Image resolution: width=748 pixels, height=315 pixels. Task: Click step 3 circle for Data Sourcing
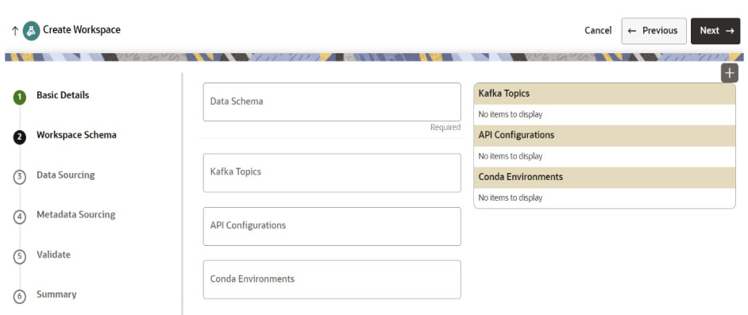[20, 177]
